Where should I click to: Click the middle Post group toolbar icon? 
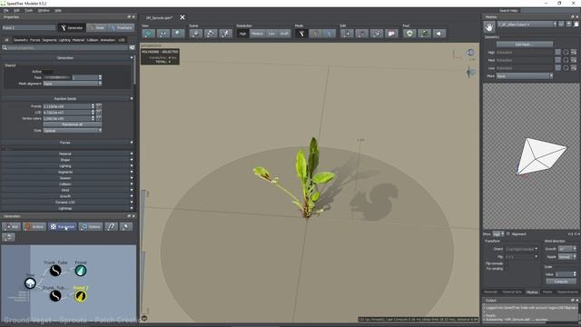(x=424, y=34)
